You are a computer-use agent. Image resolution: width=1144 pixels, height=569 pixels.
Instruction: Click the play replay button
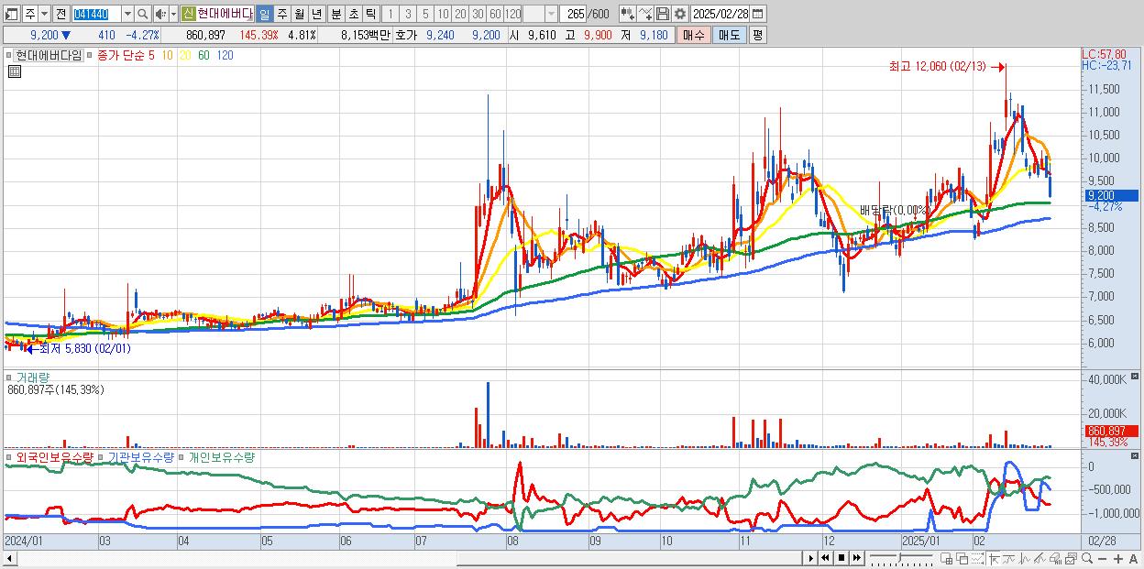pos(810,558)
